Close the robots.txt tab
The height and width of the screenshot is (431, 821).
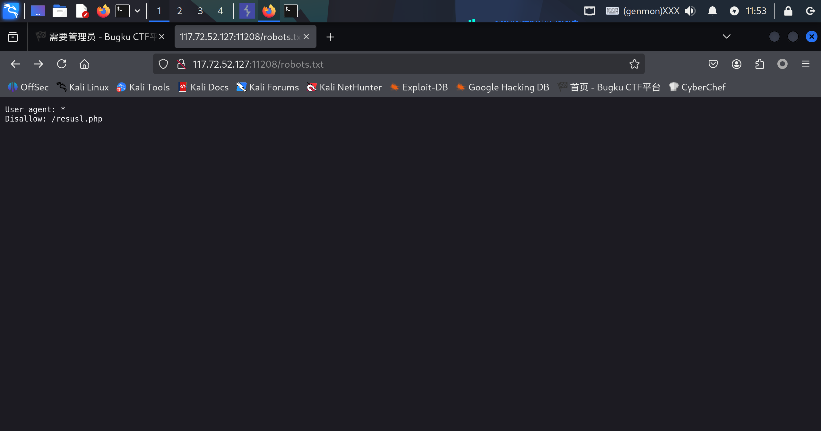306,37
